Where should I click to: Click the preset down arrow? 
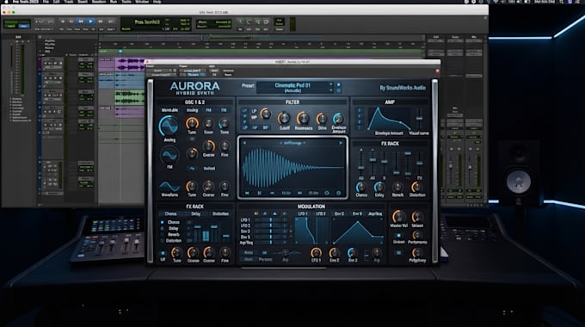pos(330,90)
